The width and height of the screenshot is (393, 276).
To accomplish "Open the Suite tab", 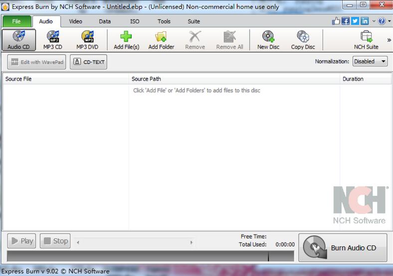I will (194, 21).
